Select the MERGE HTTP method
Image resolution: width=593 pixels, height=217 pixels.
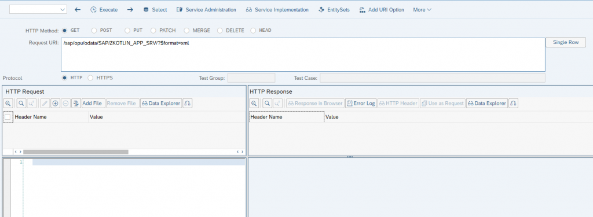(x=187, y=30)
